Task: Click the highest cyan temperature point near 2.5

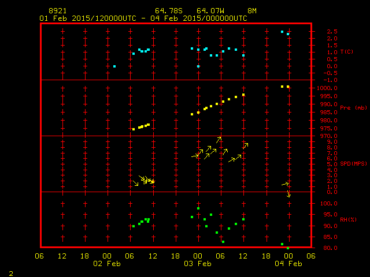Action: 282,32
